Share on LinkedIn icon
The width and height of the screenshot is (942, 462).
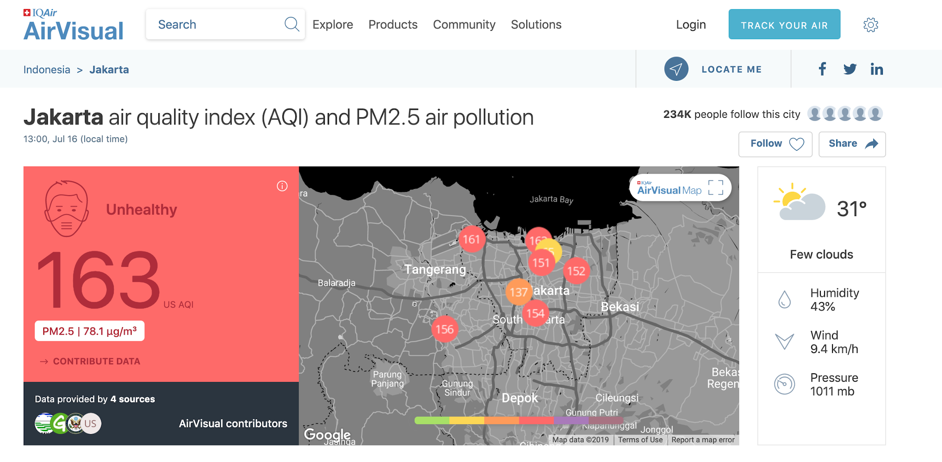877,69
